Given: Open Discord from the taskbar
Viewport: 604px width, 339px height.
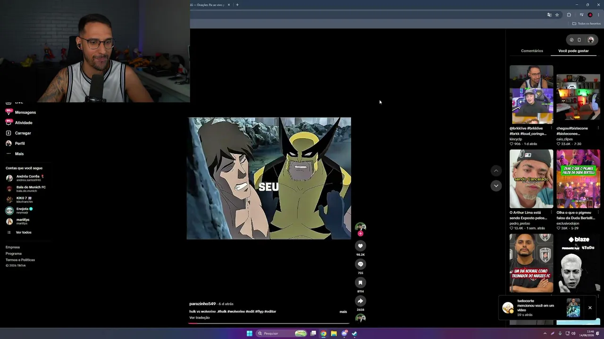Looking at the screenshot, I should (x=344, y=333).
